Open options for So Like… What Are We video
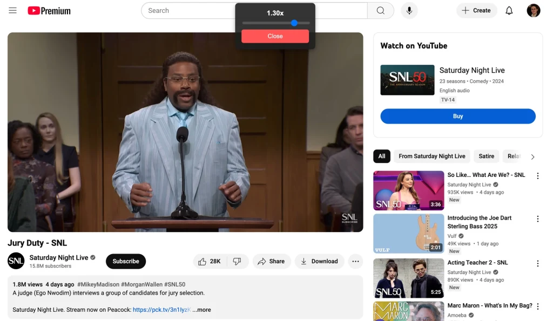 coord(537,176)
